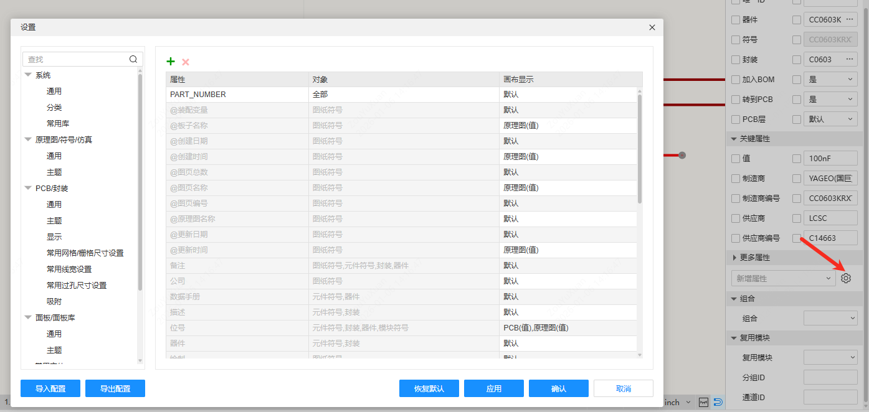Click 导出配置 to export the configuration
Screen dimensions: 869x412
click(x=115, y=388)
